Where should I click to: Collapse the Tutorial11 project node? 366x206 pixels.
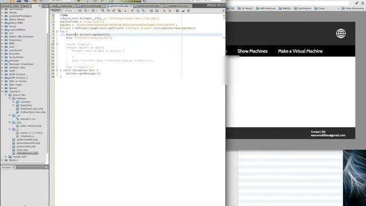(2, 92)
